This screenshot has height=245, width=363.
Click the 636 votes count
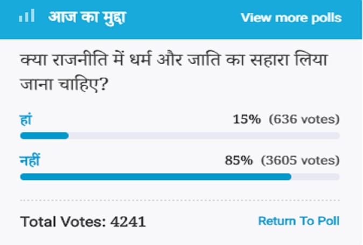tap(304, 120)
